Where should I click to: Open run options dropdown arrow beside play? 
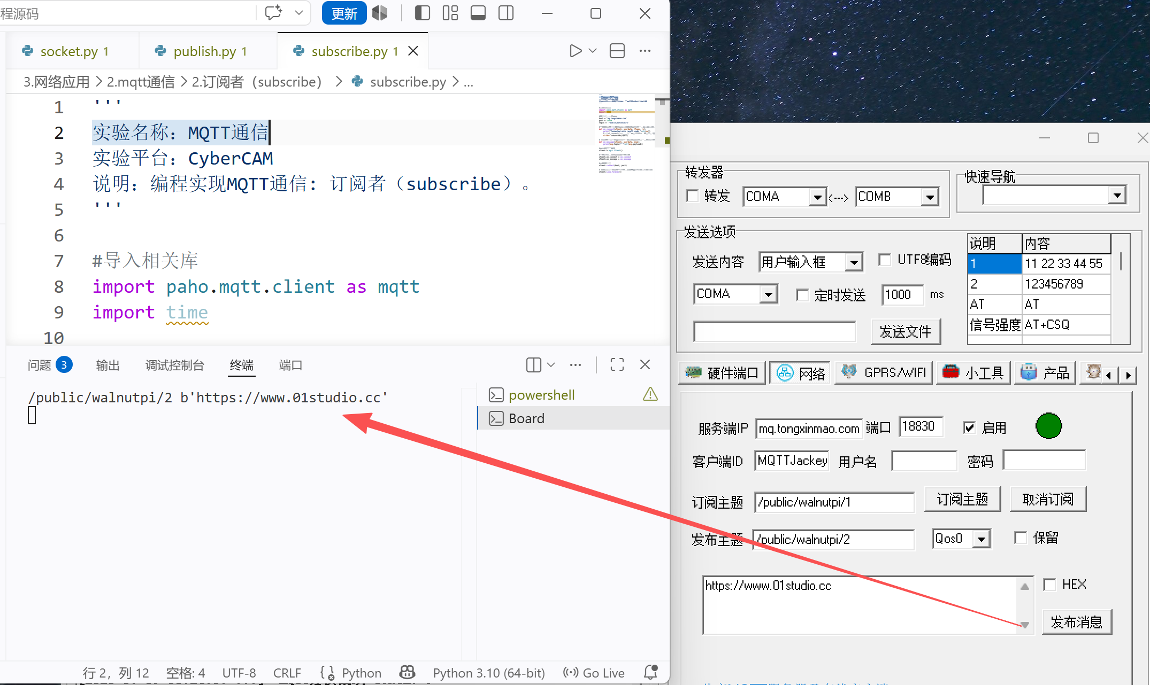tap(593, 51)
